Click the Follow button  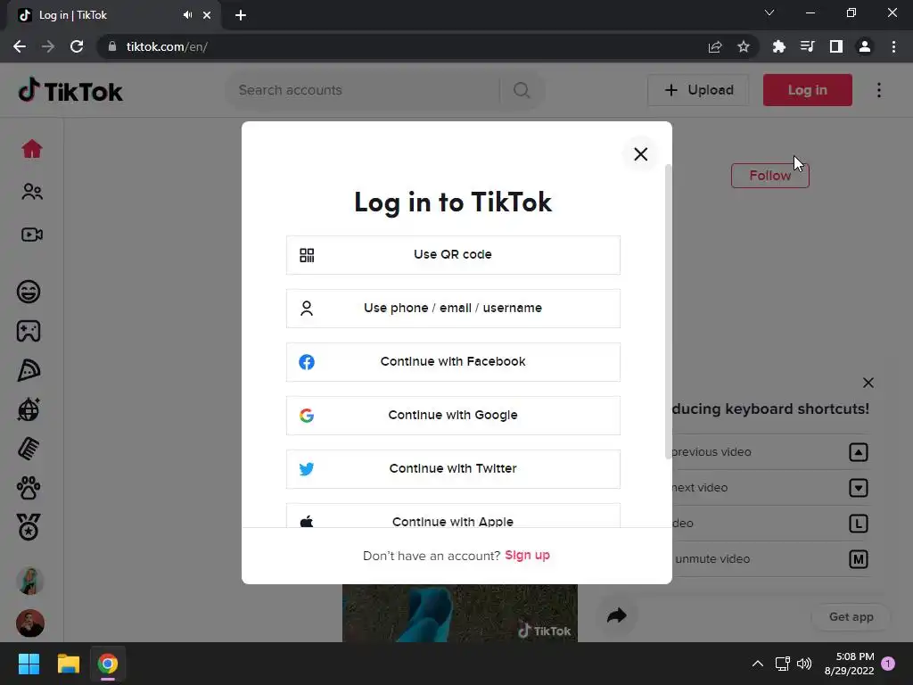click(x=769, y=176)
